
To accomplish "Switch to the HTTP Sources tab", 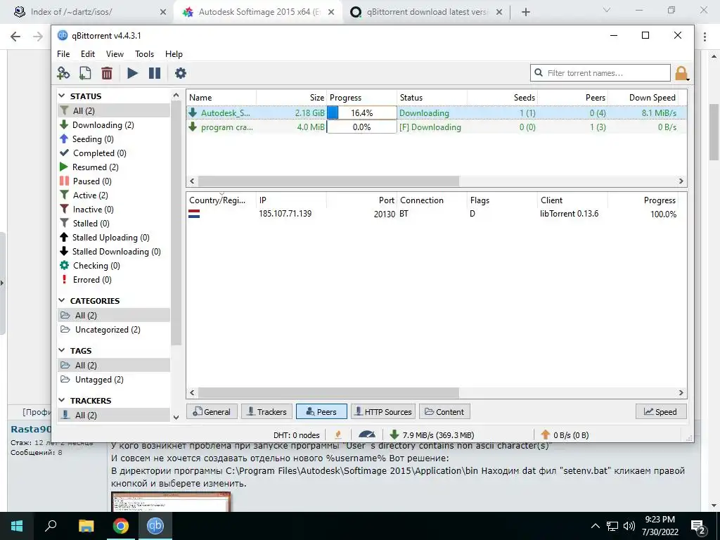I will [x=383, y=412].
